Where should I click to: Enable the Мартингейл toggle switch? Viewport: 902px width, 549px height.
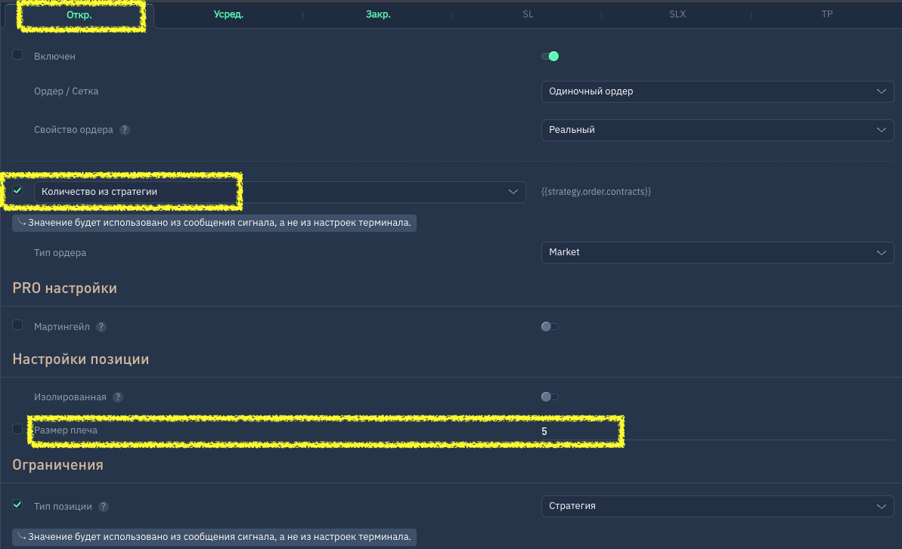pos(550,327)
